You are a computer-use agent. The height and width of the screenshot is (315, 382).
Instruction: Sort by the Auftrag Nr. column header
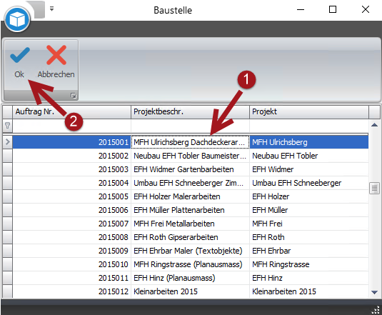[x=71, y=112]
